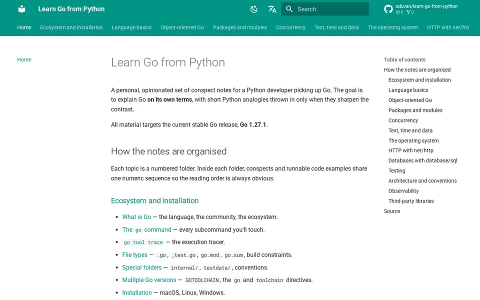Select The operating system in table of contents
Image resolution: width=480 pixels, height=300 pixels.
413,140
